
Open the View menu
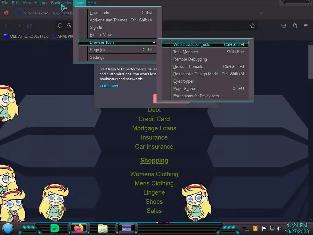click(x=27, y=3)
